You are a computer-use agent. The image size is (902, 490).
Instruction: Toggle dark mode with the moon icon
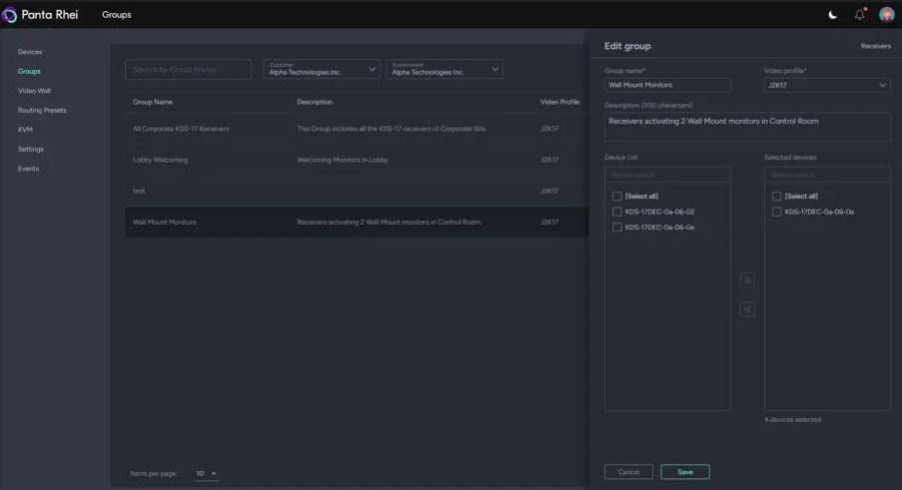coord(833,15)
